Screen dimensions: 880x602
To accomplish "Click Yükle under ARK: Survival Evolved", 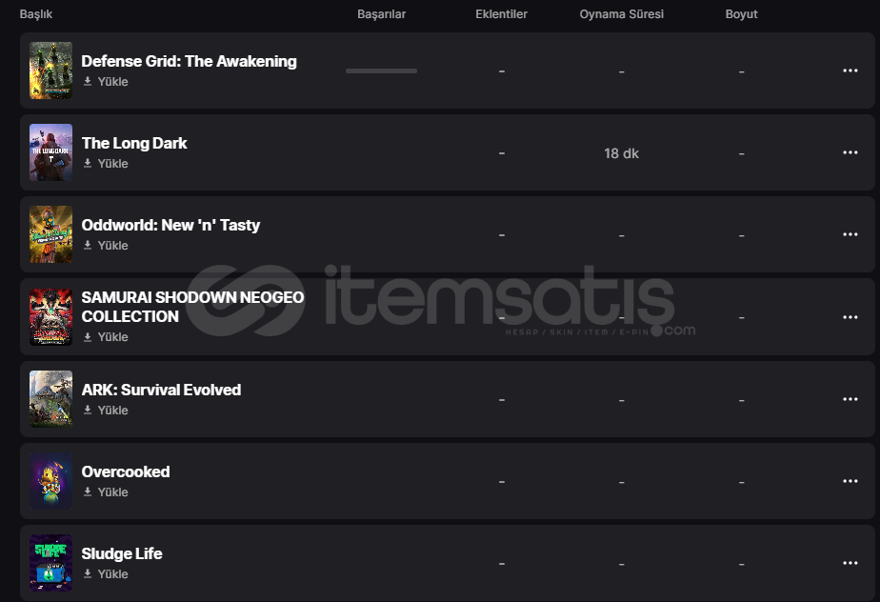I will (x=106, y=411).
